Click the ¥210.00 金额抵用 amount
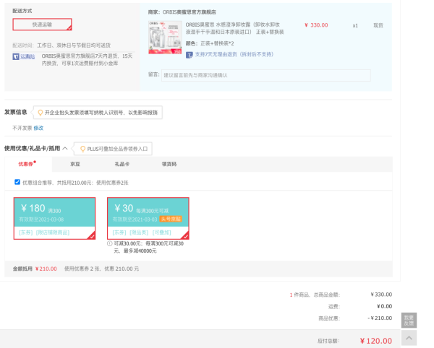The width and height of the screenshot is (434, 348). pyautogui.click(x=46, y=269)
